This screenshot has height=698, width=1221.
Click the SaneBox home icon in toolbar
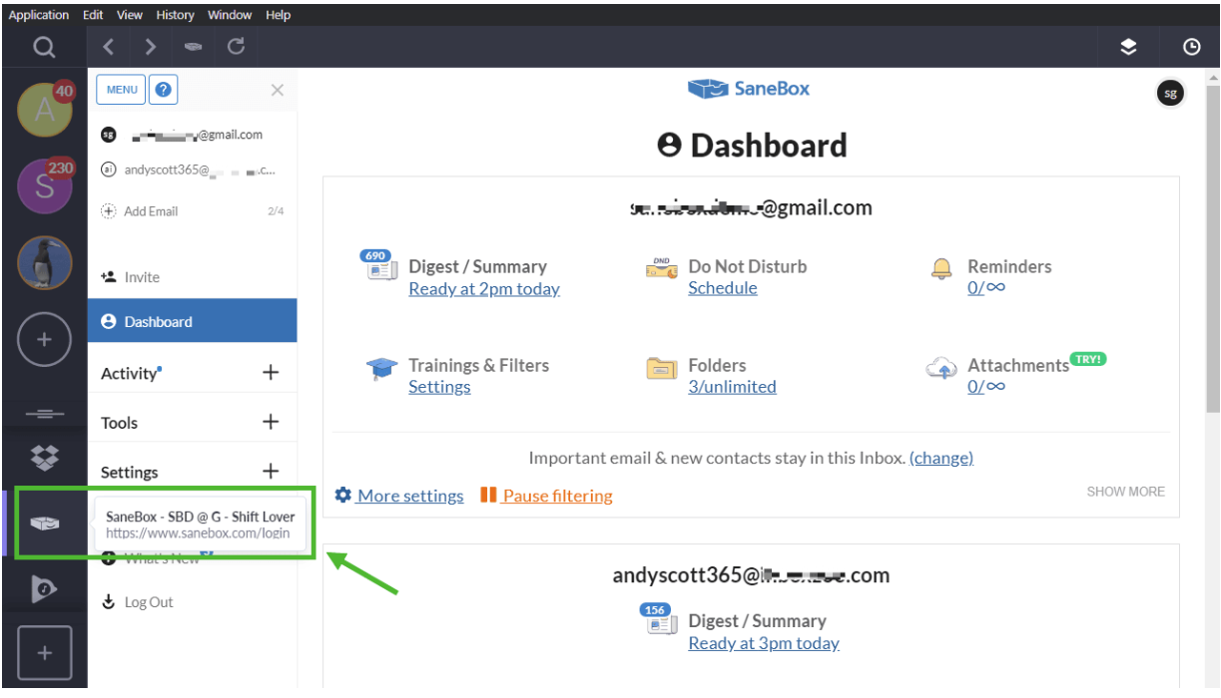tap(194, 47)
